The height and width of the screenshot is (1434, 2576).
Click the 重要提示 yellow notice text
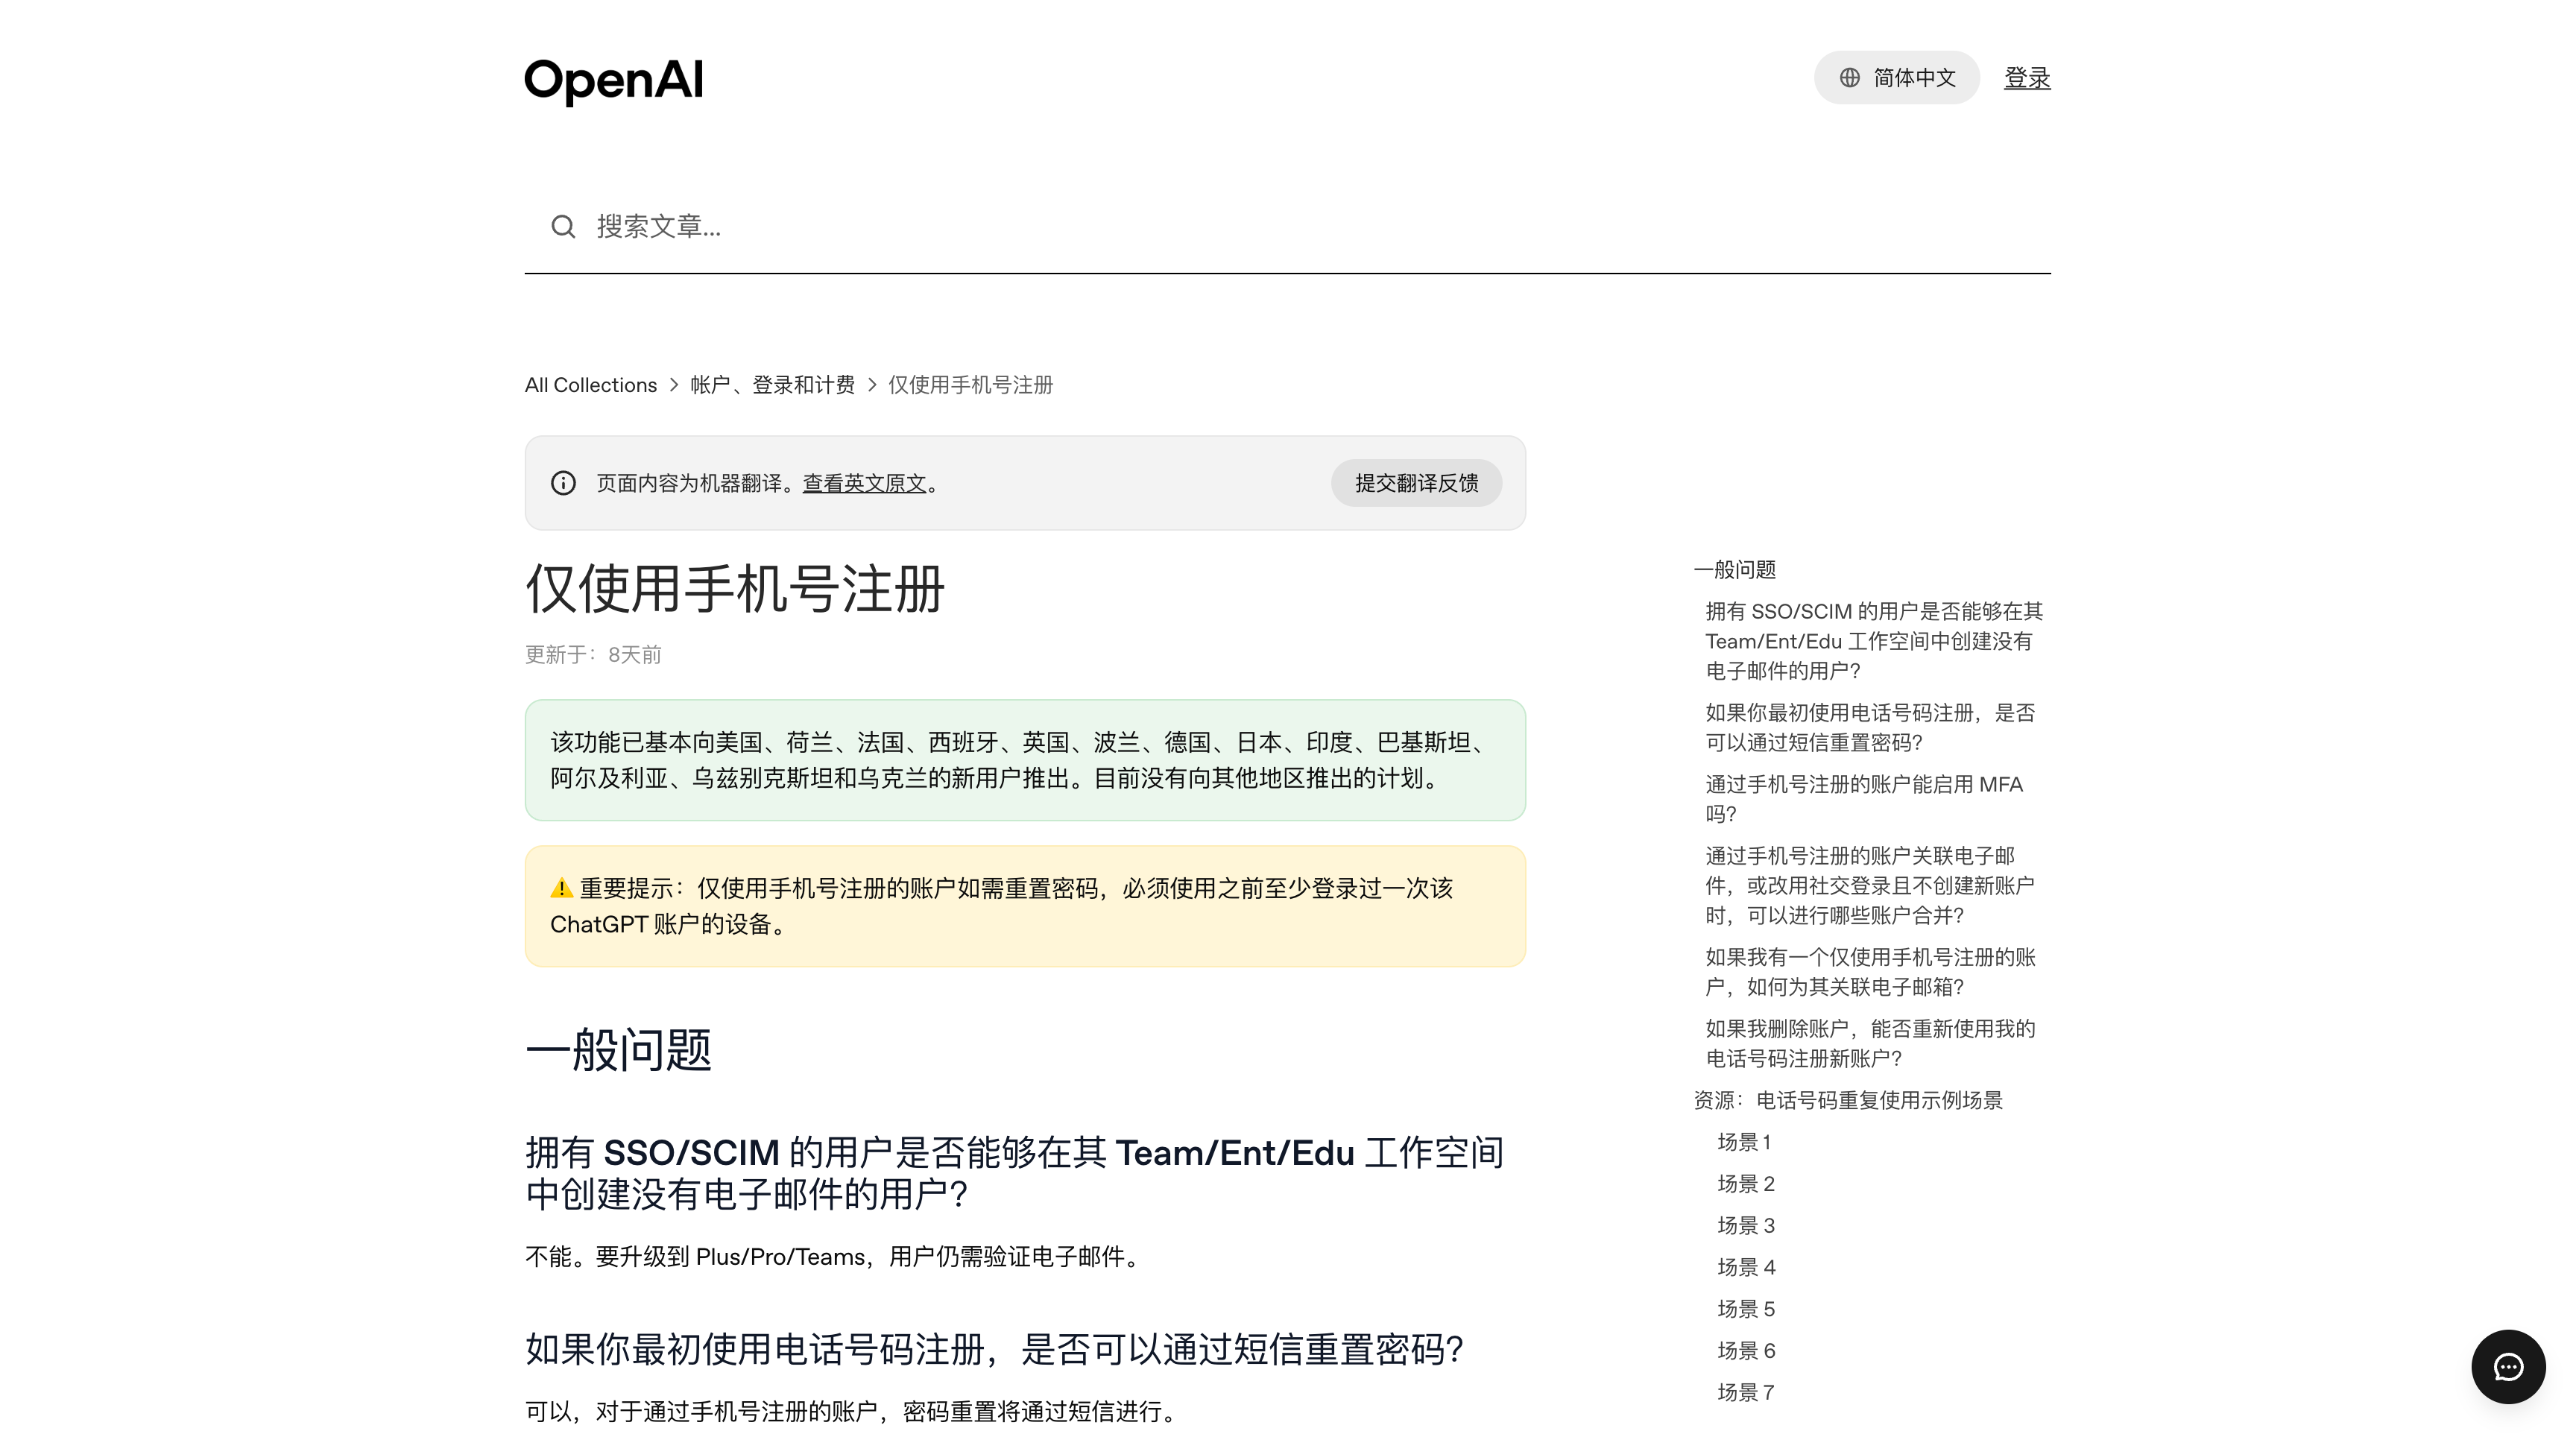point(1024,906)
